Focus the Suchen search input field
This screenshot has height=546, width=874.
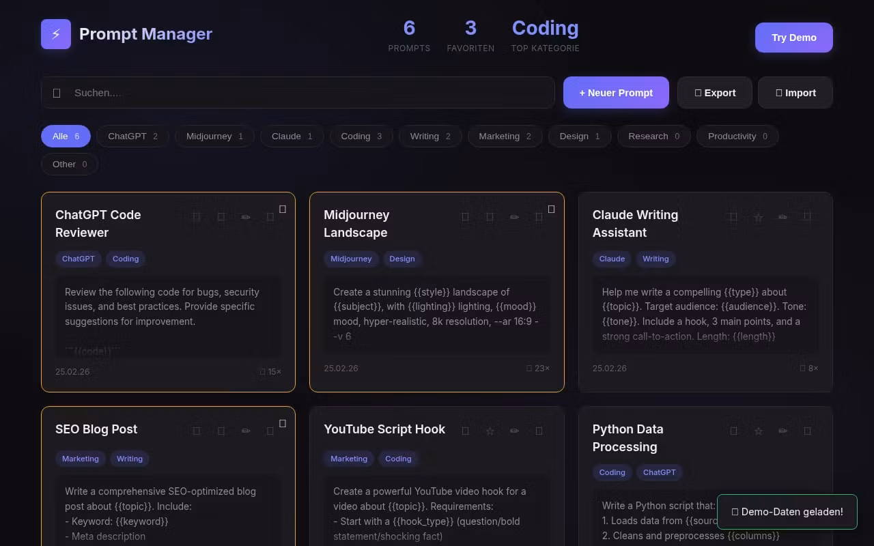[x=307, y=93]
